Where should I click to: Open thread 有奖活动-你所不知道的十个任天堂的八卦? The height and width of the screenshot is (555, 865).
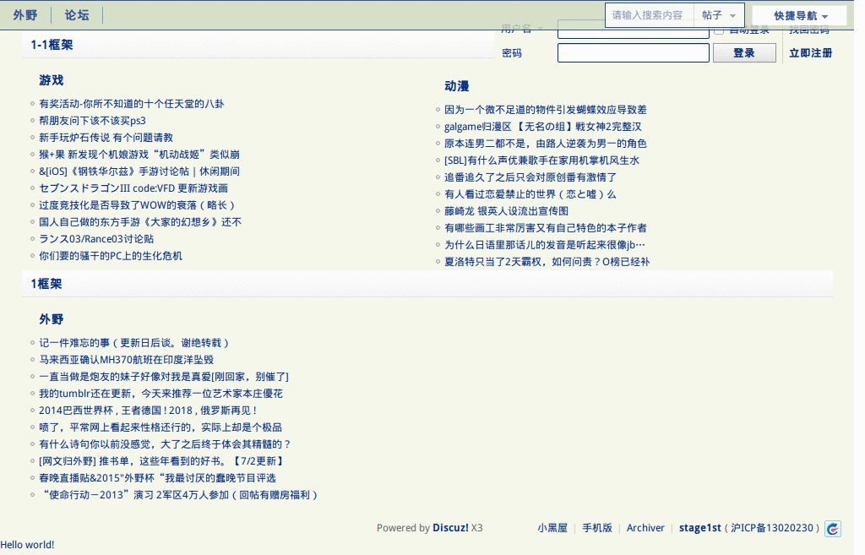click(x=131, y=104)
